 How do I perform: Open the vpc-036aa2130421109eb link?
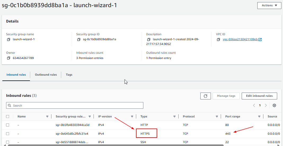click(x=240, y=39)
